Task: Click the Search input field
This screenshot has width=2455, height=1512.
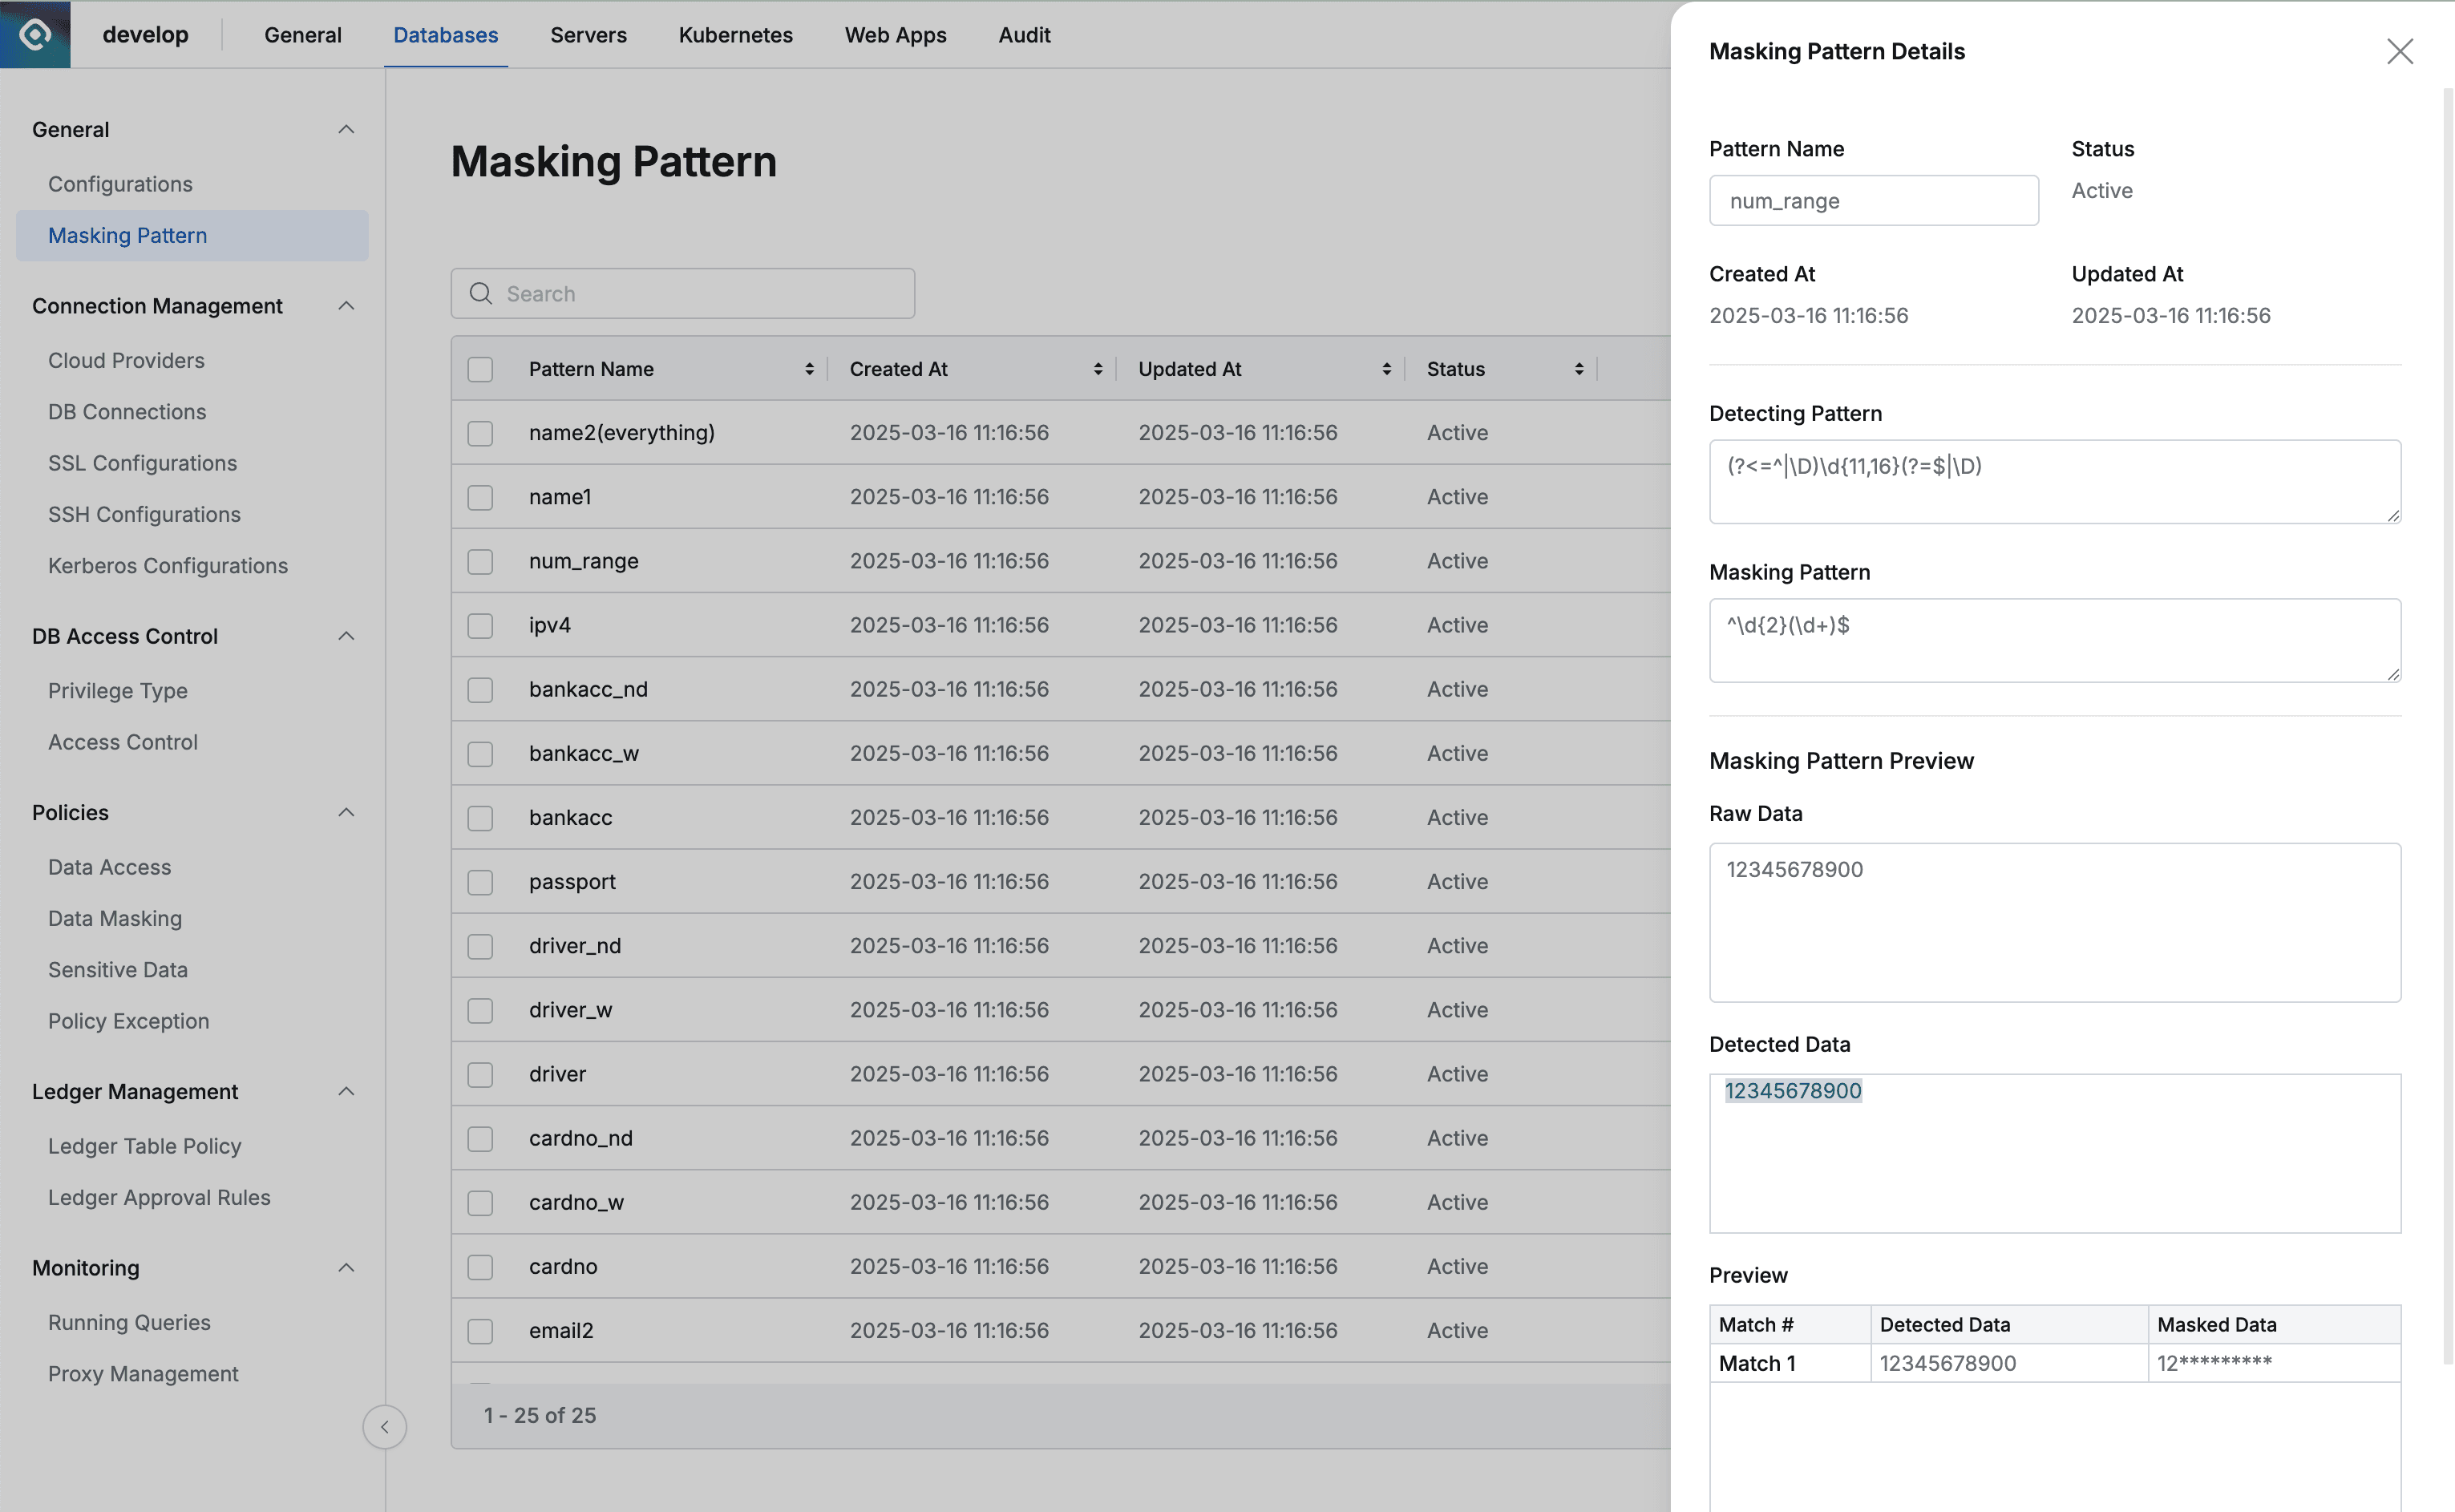Action: click(x=683, y=293)
